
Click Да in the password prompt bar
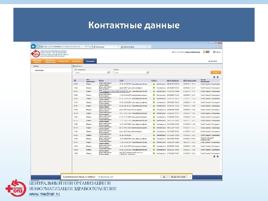pyautogui.click(x=164, y=177)
